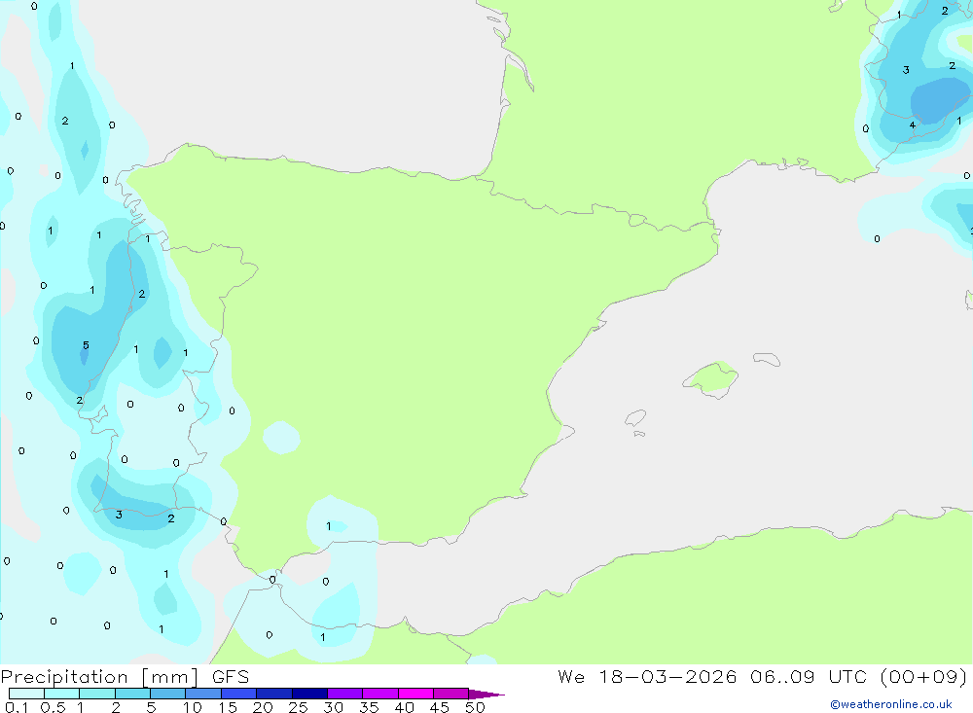The width and height of the screenshot is (973, 713).
Task: Click the '5' precipitation value off Portugal
Action: [86, 345]
